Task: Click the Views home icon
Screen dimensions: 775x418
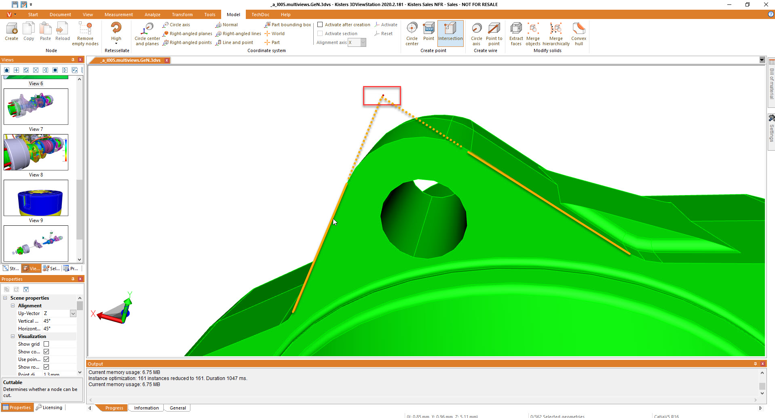Action: [6, 70]
